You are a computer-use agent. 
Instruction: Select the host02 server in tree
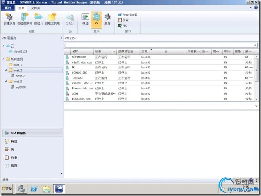pos(18,76)
